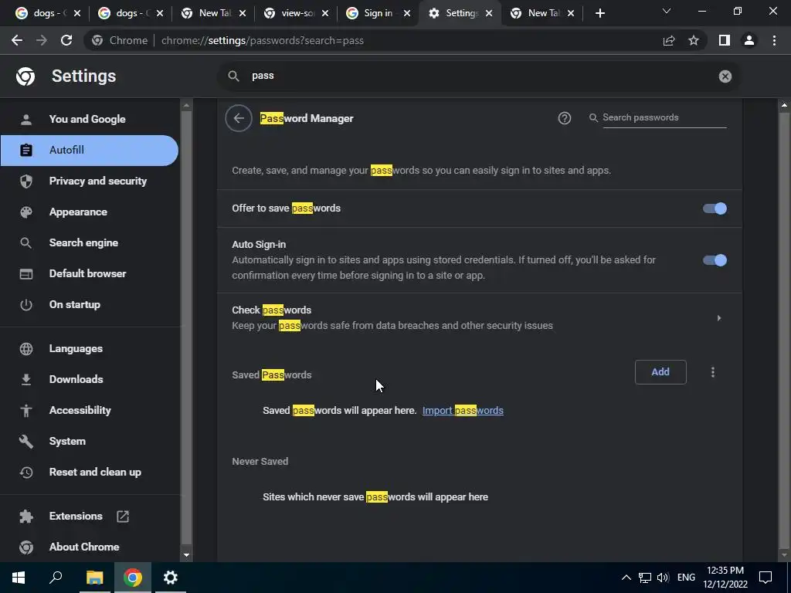Open the Extensions external link icon
Screen dimensions: 791x593
pos(123,517)
